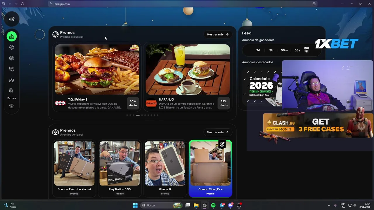Select the first carousel dot
The image size is (374, 210).
tap(127, 115)
